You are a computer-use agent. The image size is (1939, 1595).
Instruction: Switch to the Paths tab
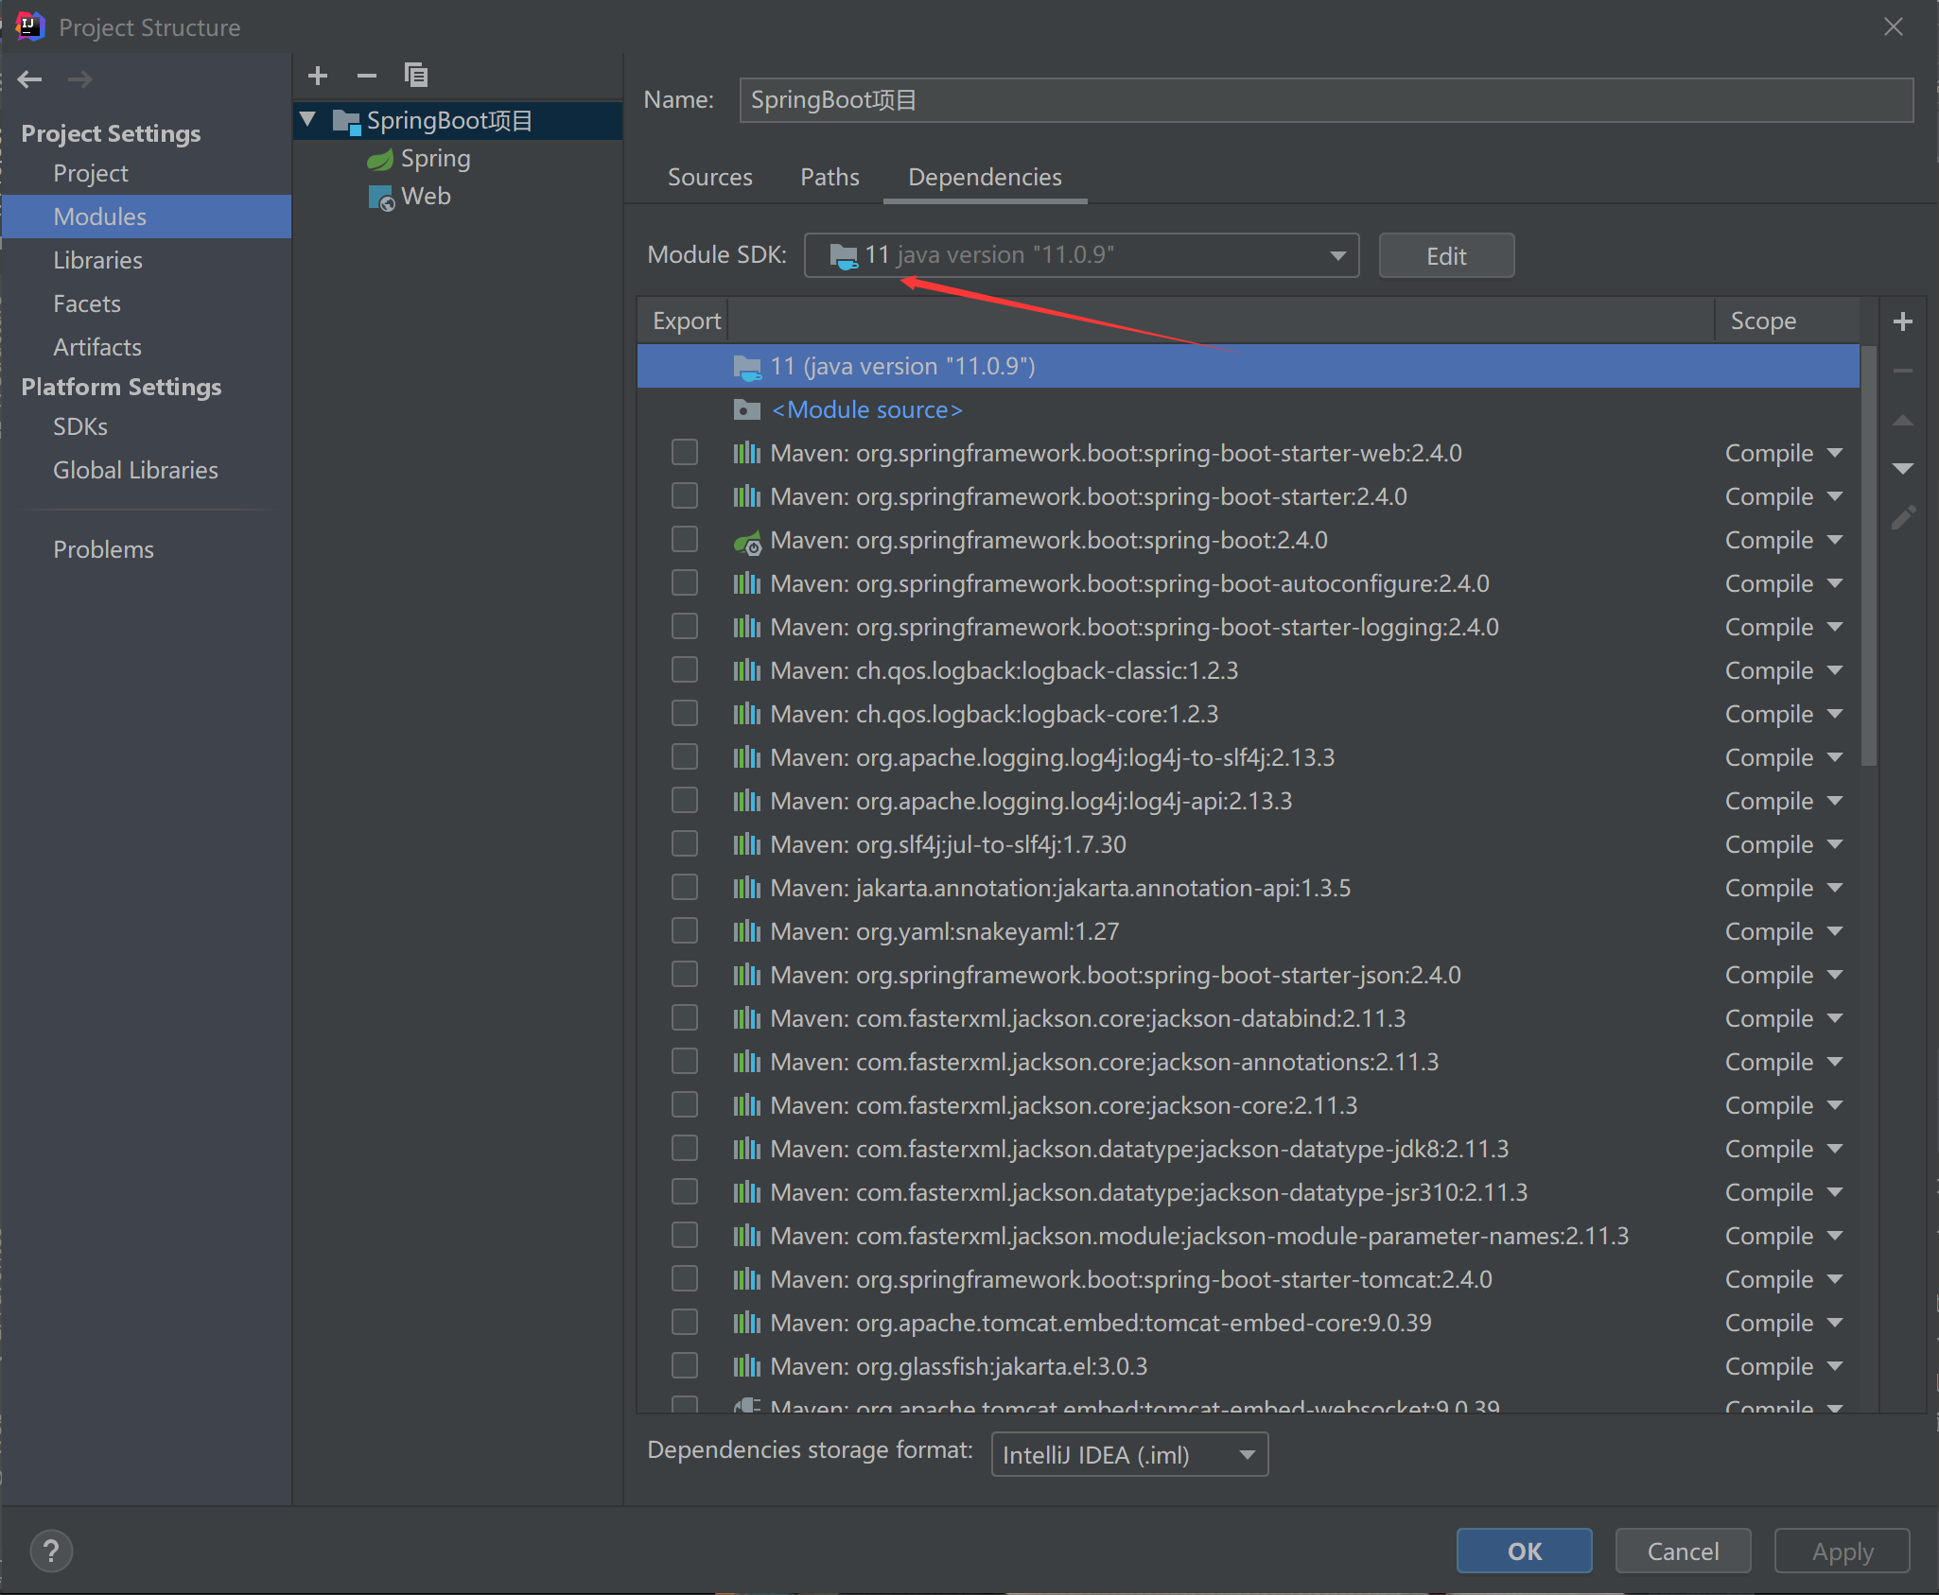click(x=830, y=178)
